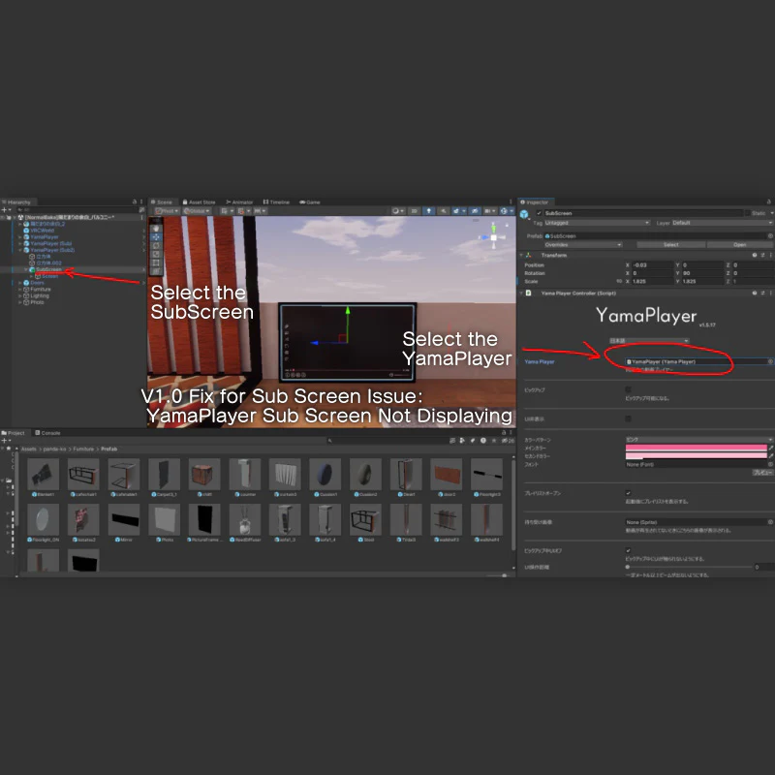
Task: Select the Scale tool in Scene overlay
Action: (156, 254)
